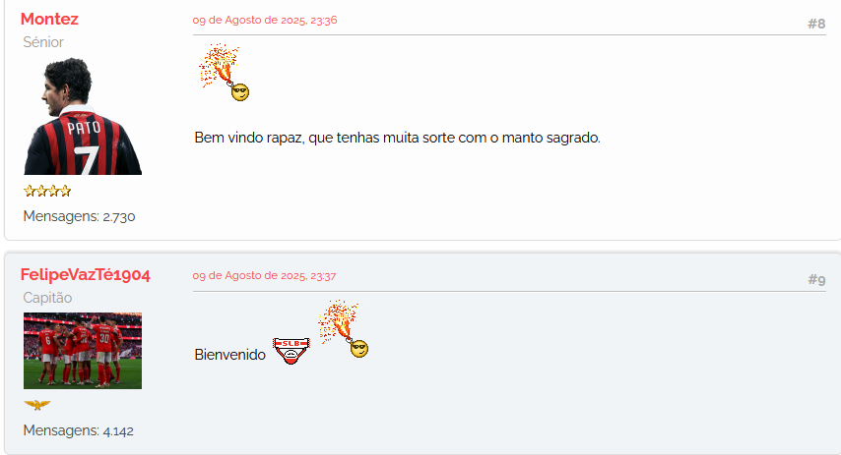841x455 pixels.
Task: Click Montez's Mensagens 2.730 count
Action: pos(79,216)
